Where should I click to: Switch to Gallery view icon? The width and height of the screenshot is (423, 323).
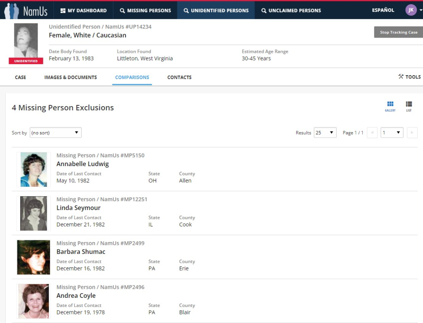(390, 106)
